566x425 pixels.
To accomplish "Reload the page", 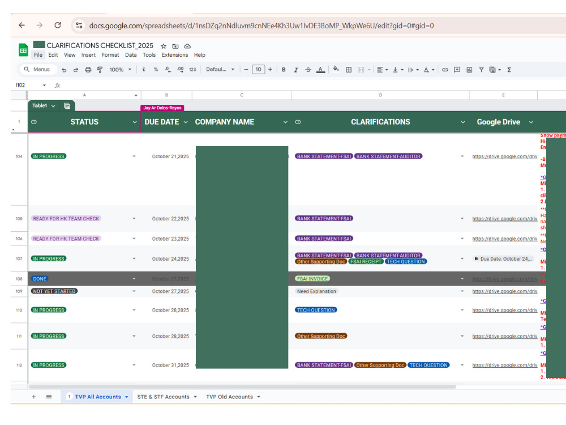I will (57, 25).
